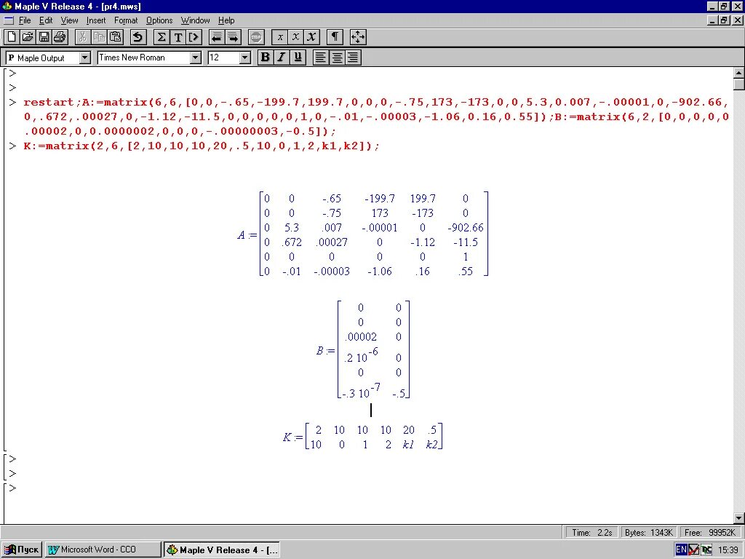Click the Open file icon
Viewport: 745px width, 559px height.
(x=28, y=37)
